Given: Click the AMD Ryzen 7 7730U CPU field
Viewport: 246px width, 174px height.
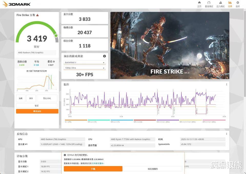Looking at the screenshot, I should (x=132, y=139).
